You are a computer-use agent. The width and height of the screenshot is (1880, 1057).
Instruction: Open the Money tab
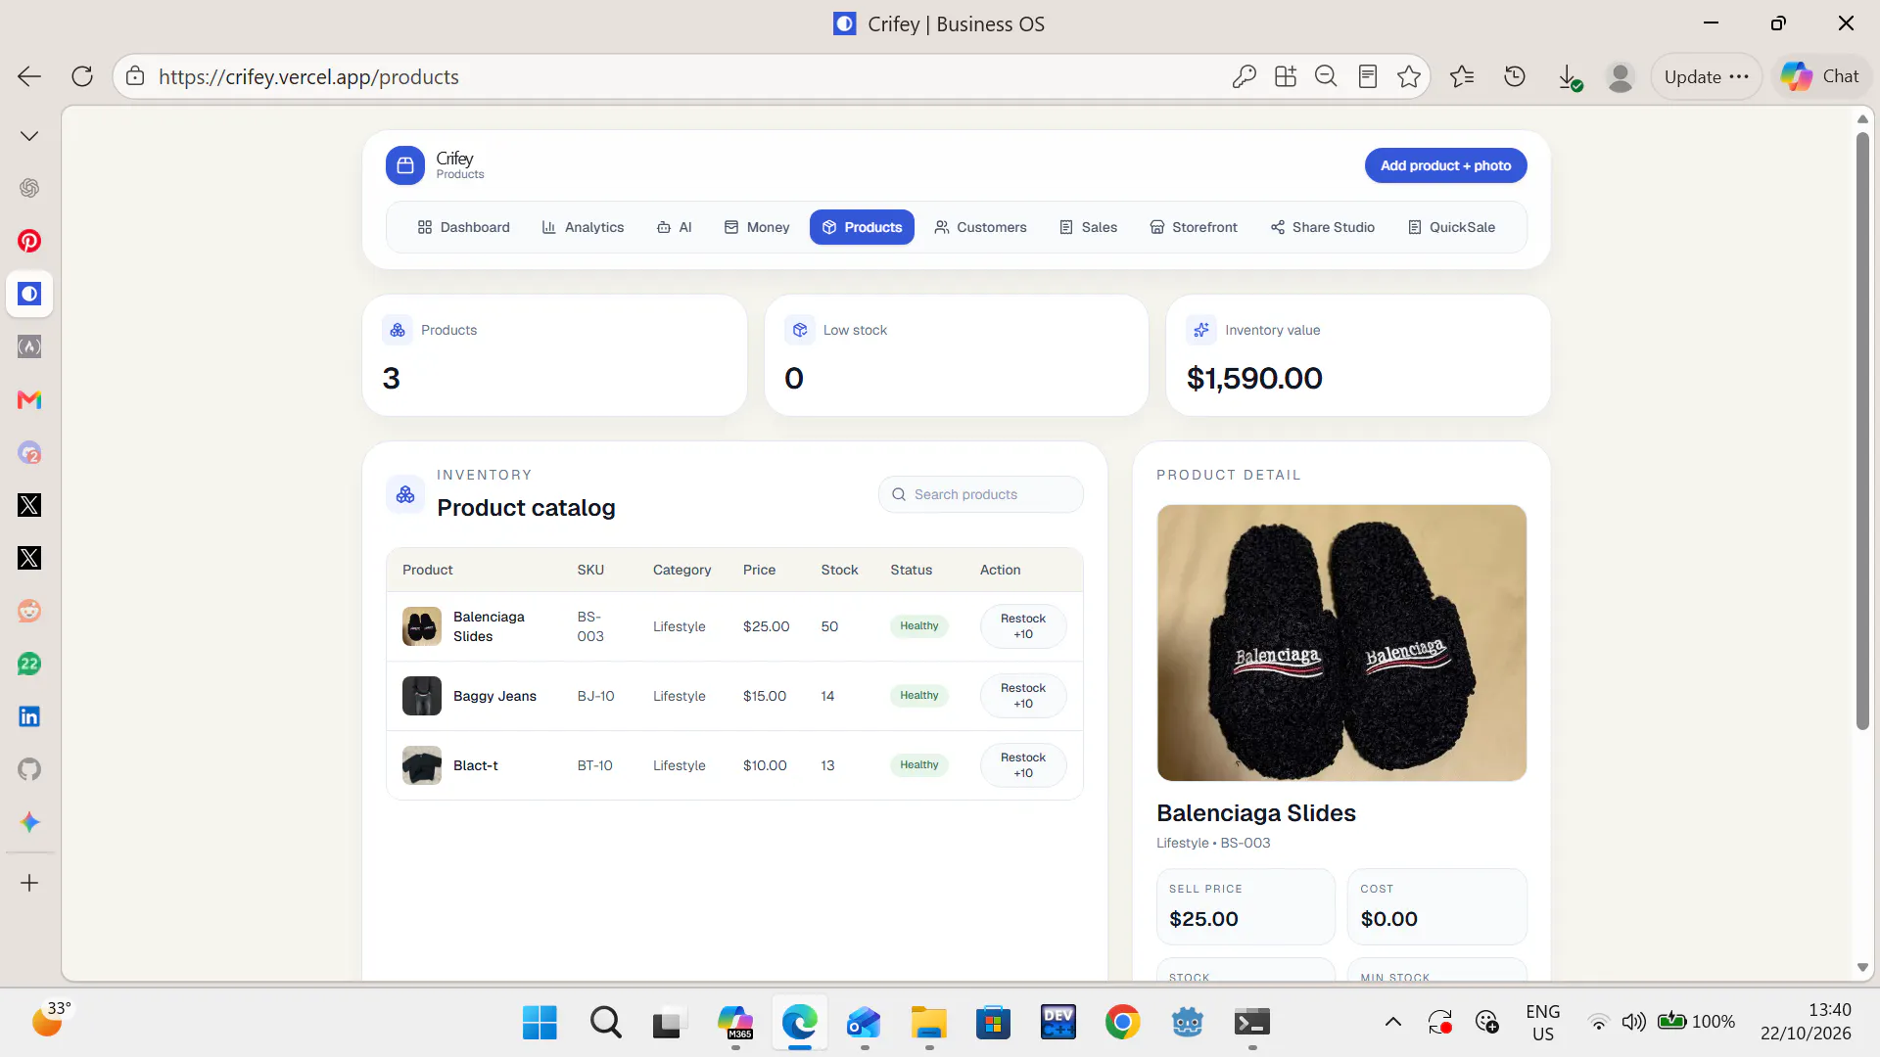tap(756, 227)
